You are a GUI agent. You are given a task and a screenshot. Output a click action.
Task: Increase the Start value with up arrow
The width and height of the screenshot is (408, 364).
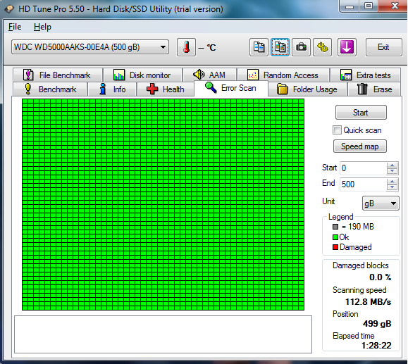[x=392, y=165]
